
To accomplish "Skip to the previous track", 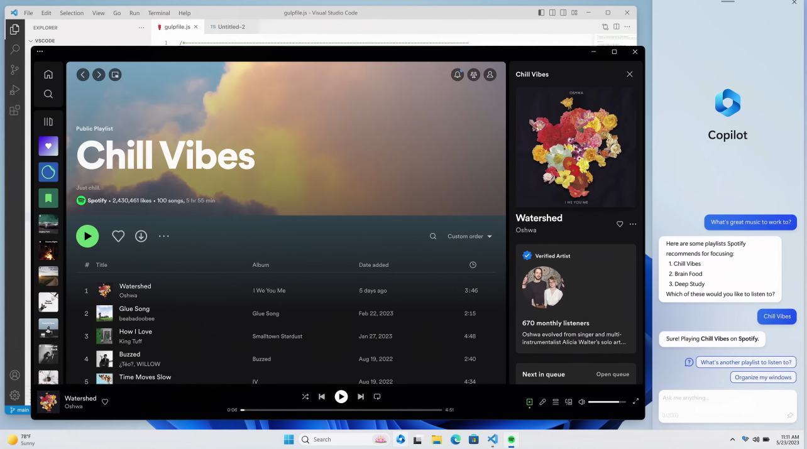I will click(322, 397).
